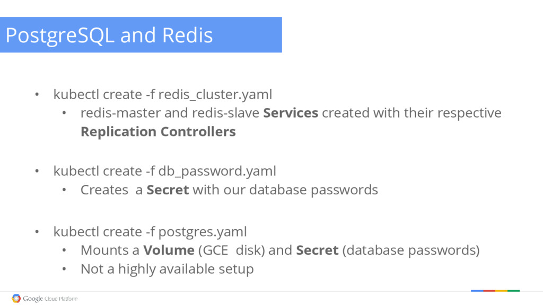
Task: Click bold "Secret" in the Mounts a Volume line
Action: [x=317, y=250]
